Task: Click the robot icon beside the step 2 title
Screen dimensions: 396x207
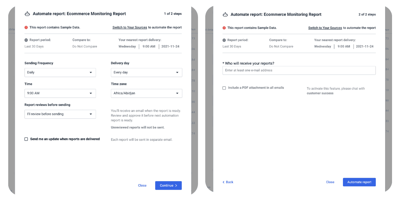Action: tap(225, 14)
